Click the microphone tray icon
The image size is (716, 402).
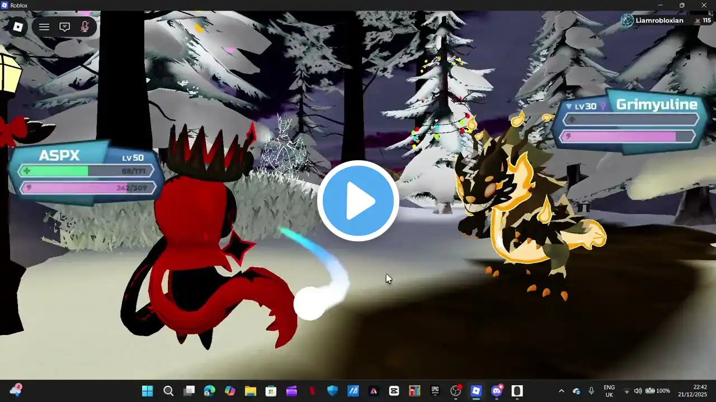591,391
